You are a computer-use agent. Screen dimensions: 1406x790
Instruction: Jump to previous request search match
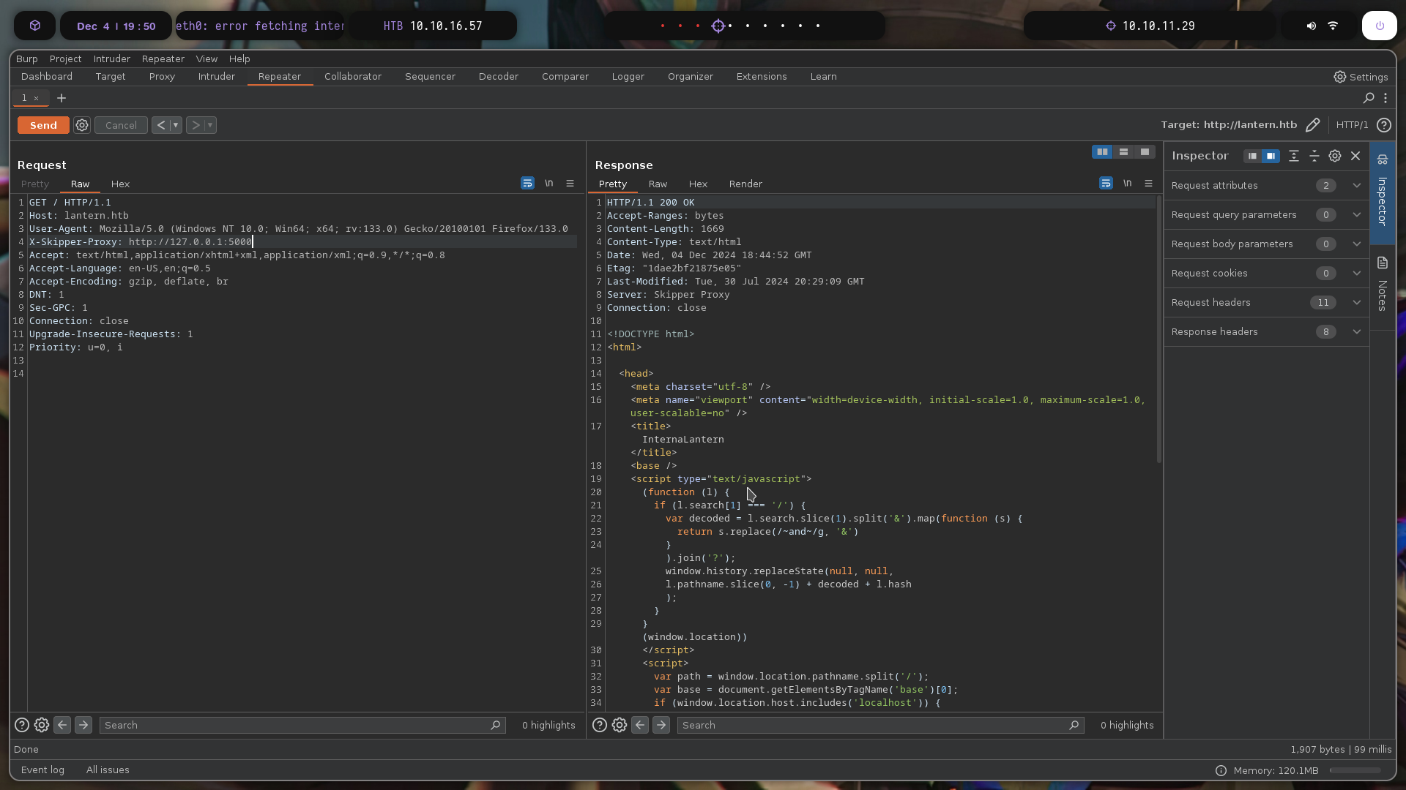(x=62, y=725)
